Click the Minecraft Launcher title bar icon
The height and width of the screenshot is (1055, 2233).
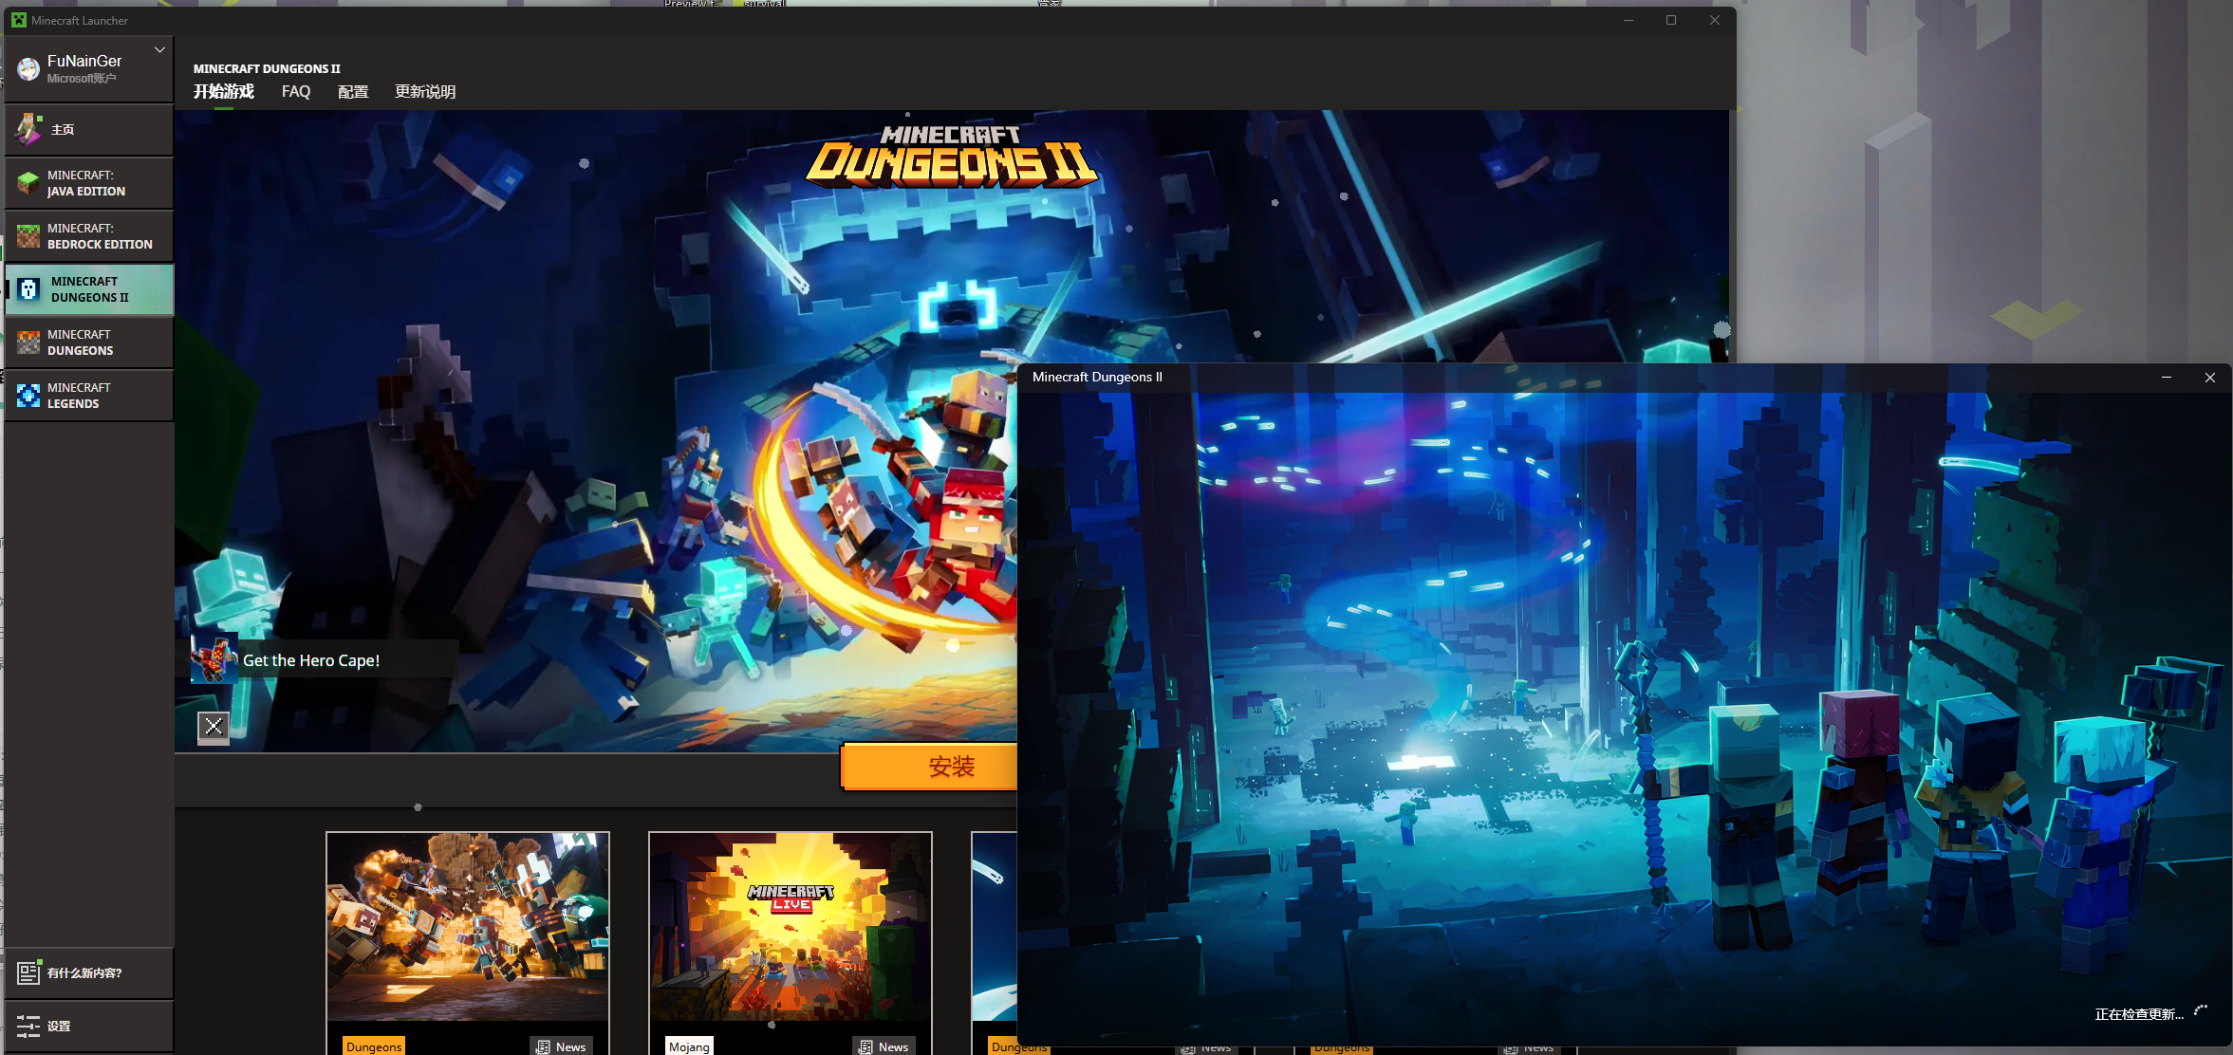(x=19, y=20)
